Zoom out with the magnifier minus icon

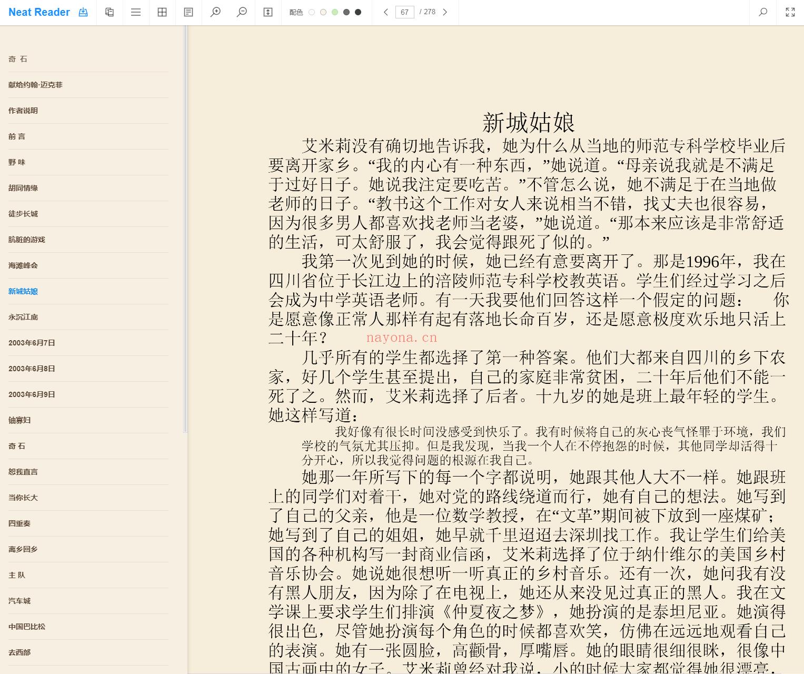(x=242, y=12)
